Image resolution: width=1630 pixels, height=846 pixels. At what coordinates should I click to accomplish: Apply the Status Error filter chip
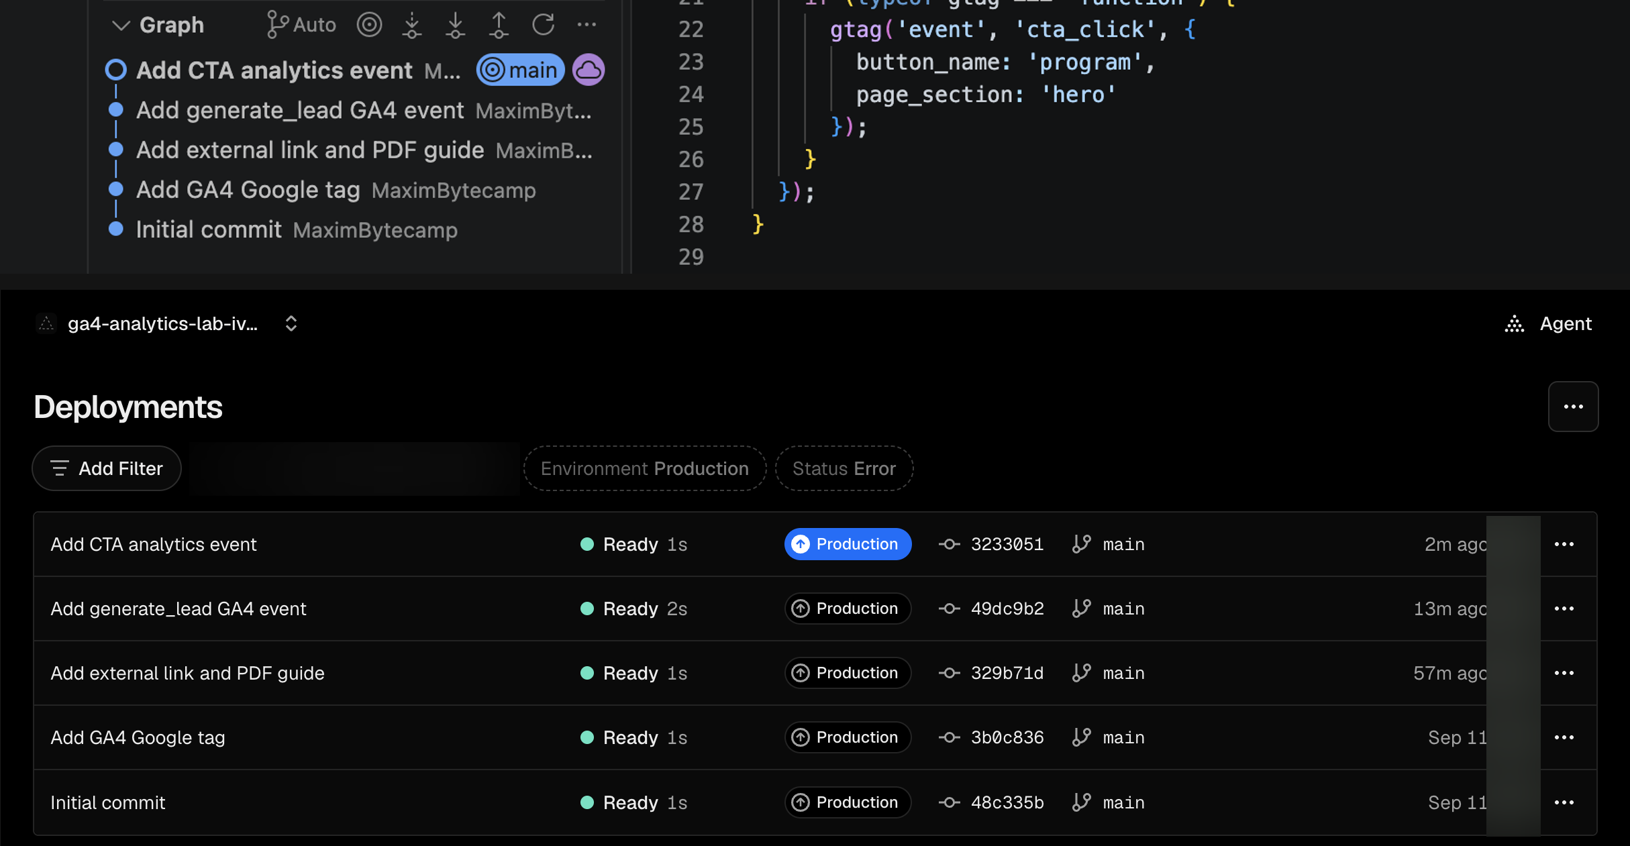click(x=844, y=468)
